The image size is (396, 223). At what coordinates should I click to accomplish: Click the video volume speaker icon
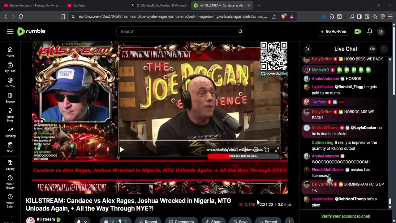[x=244, y=150]
